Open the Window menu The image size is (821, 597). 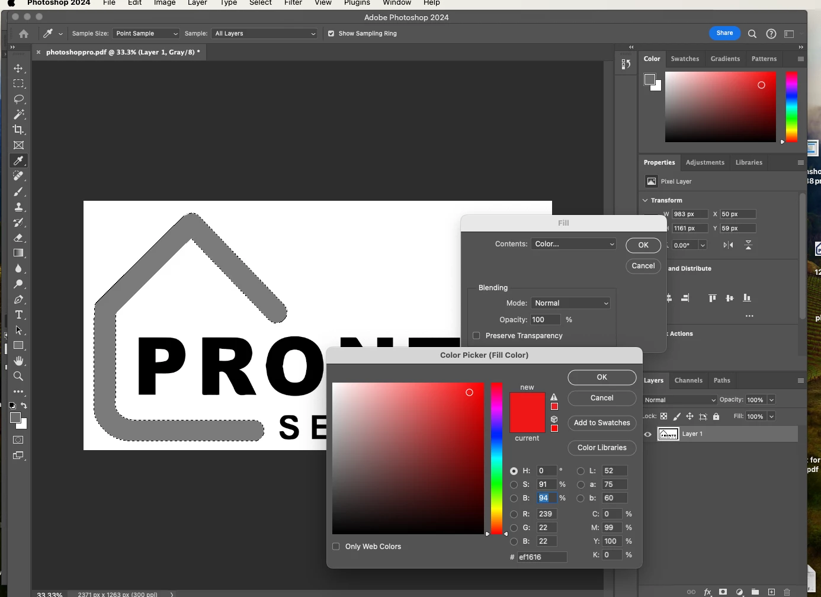click(x=397, y=3)
